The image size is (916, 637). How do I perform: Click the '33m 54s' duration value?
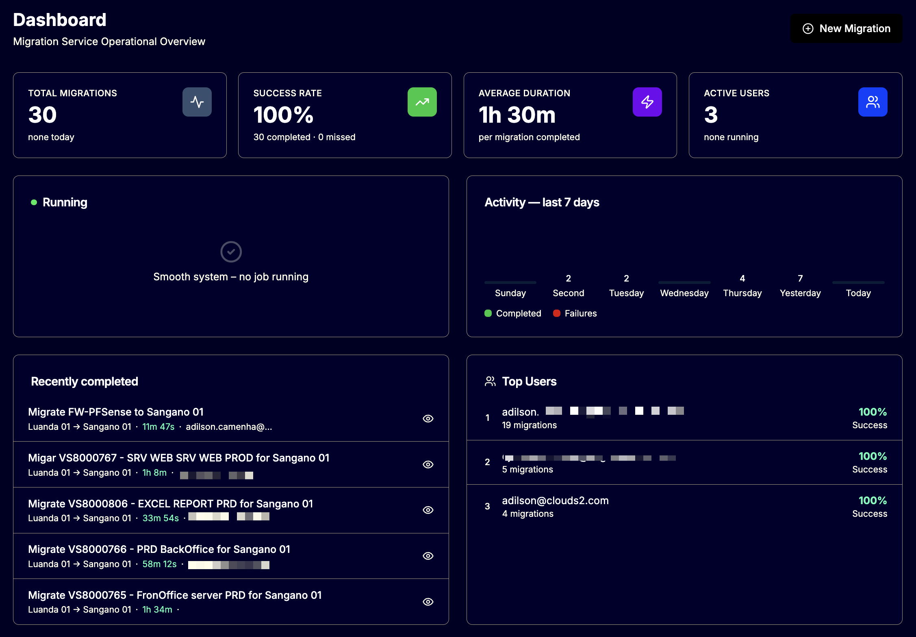(x=161, y=518)
